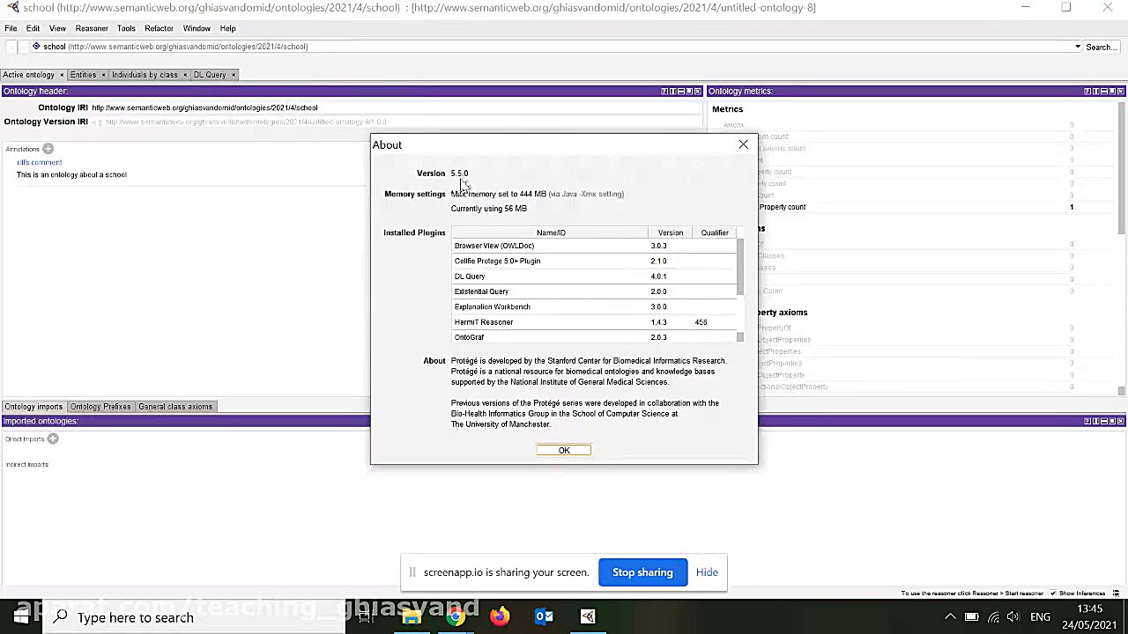Close the Individuals by class tab
This screenshot has height=634, width=1128.
tap(185, 75)
